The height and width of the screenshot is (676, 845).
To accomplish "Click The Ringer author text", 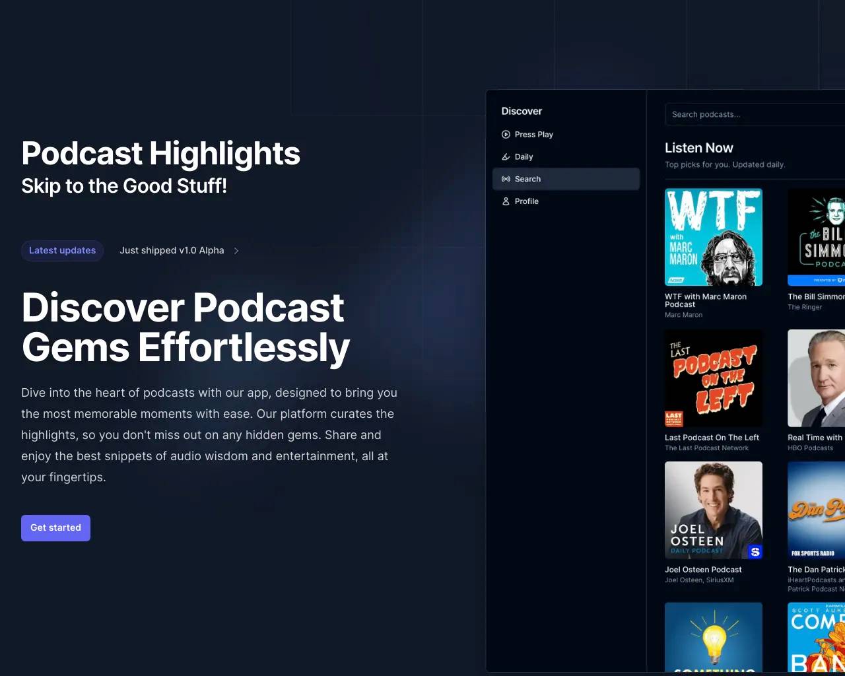I will [805, 307].
